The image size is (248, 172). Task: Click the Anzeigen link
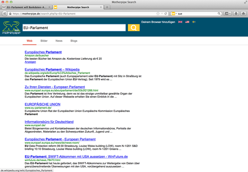pyautogui.click(x=30, y=62)
